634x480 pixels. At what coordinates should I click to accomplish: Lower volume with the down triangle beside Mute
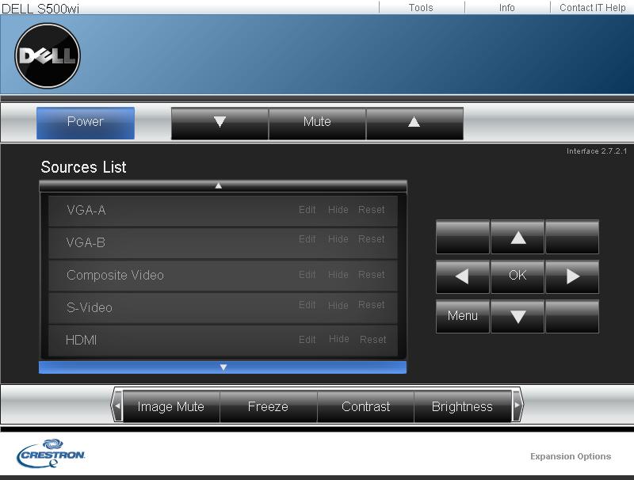click(220, 124)
